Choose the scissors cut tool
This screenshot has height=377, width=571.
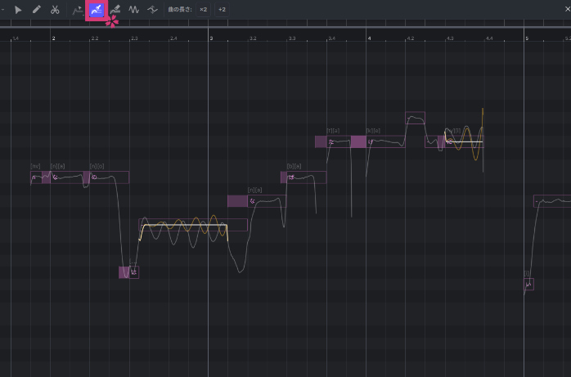coord(55,10)
